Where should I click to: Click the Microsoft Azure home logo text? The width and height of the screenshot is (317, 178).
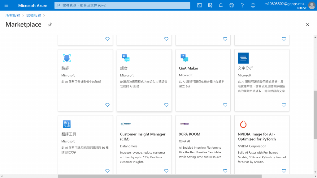pyautogui.click(x=33, y=6)
